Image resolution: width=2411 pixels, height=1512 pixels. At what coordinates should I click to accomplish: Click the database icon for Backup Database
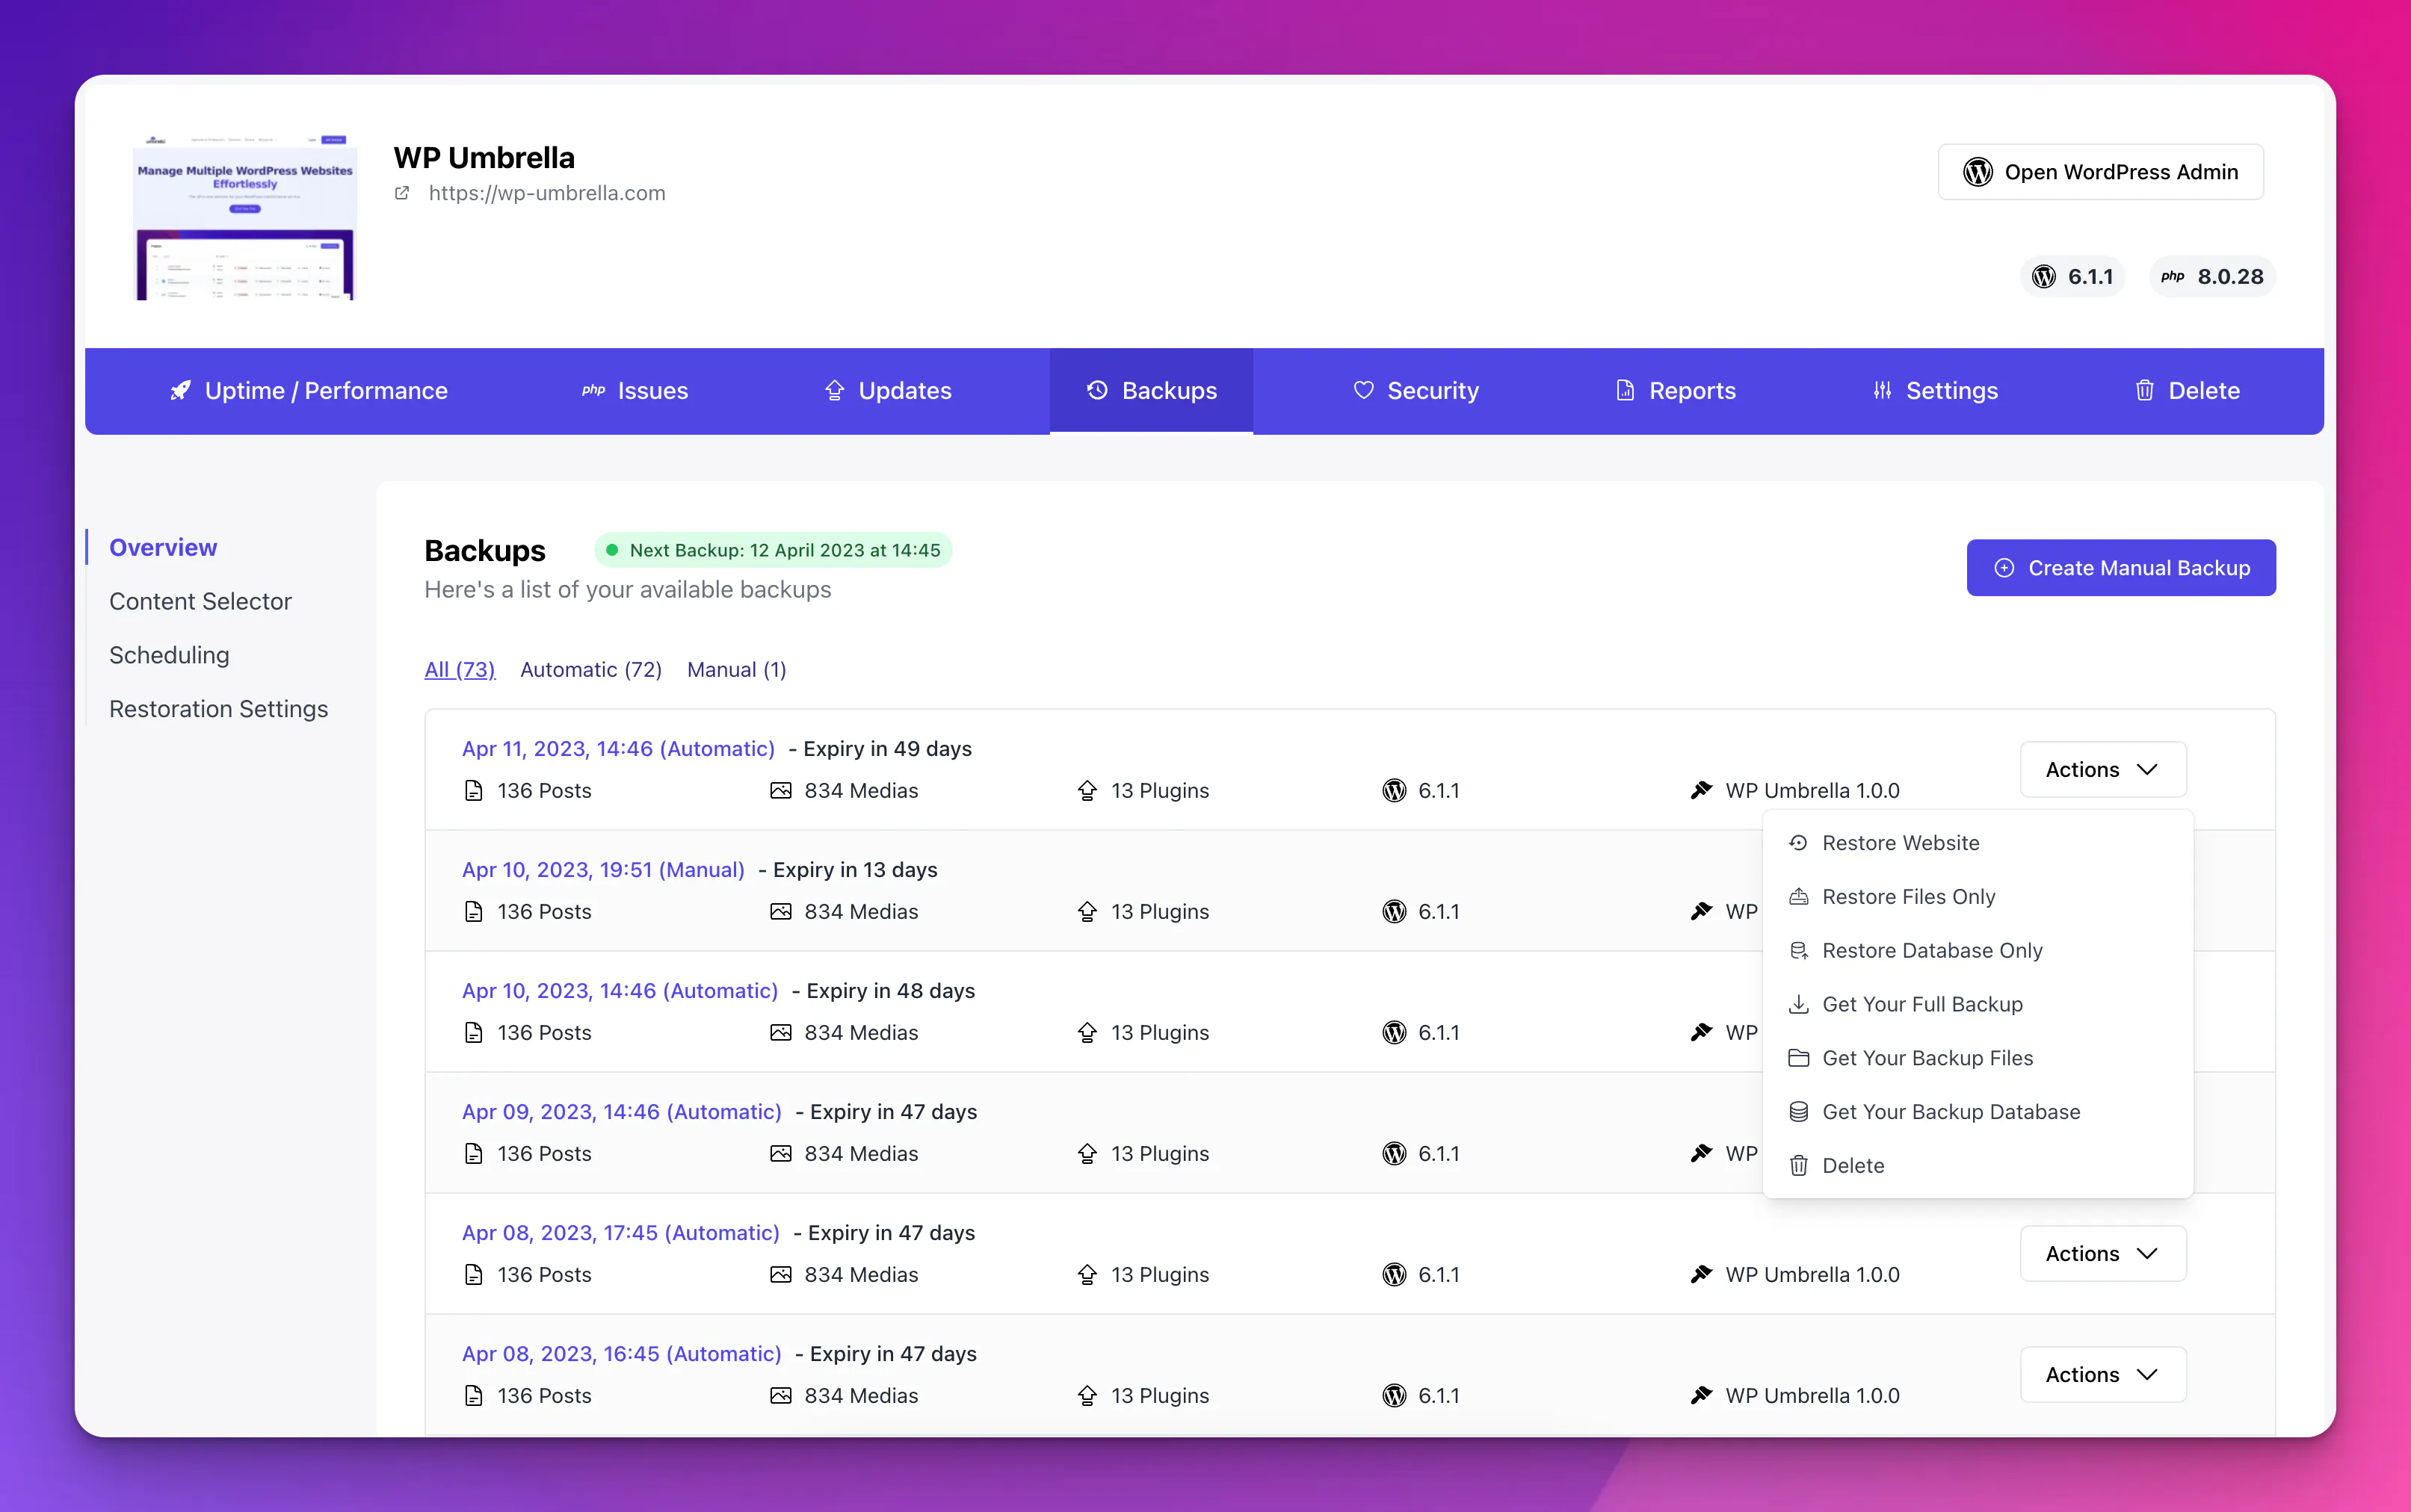[x=1799, y=1112]
